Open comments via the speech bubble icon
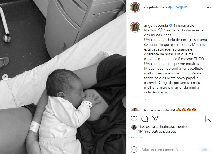 145,119
